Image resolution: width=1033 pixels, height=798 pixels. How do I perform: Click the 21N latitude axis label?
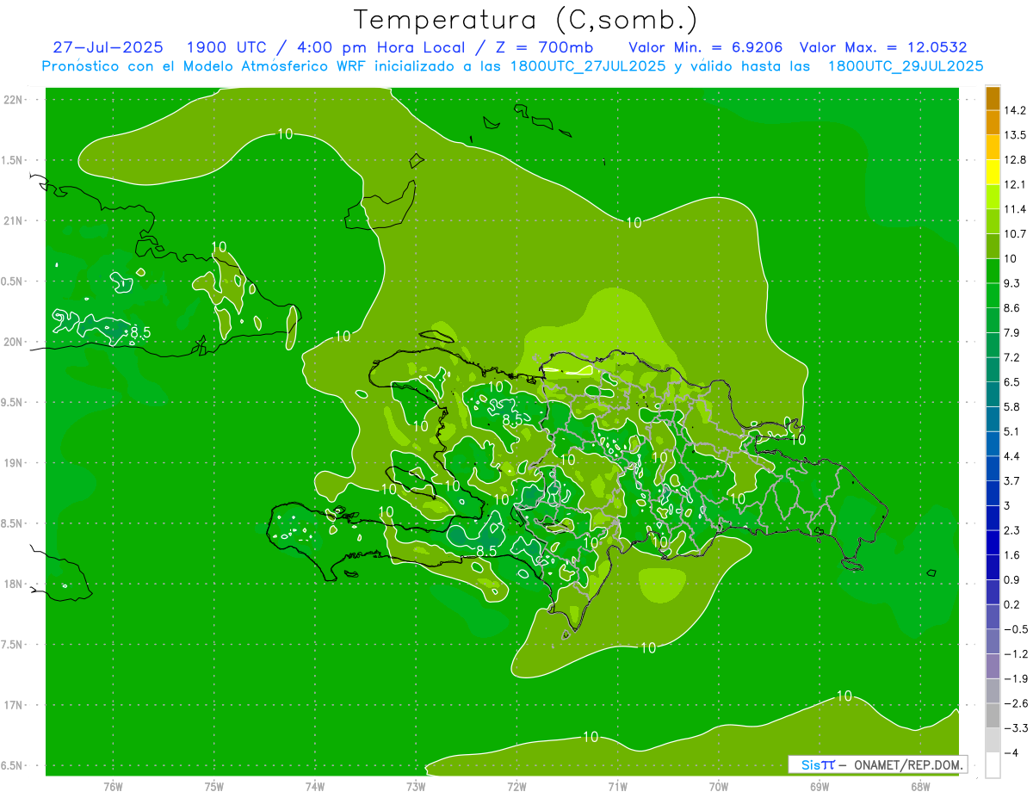click(x=12, y=220)
